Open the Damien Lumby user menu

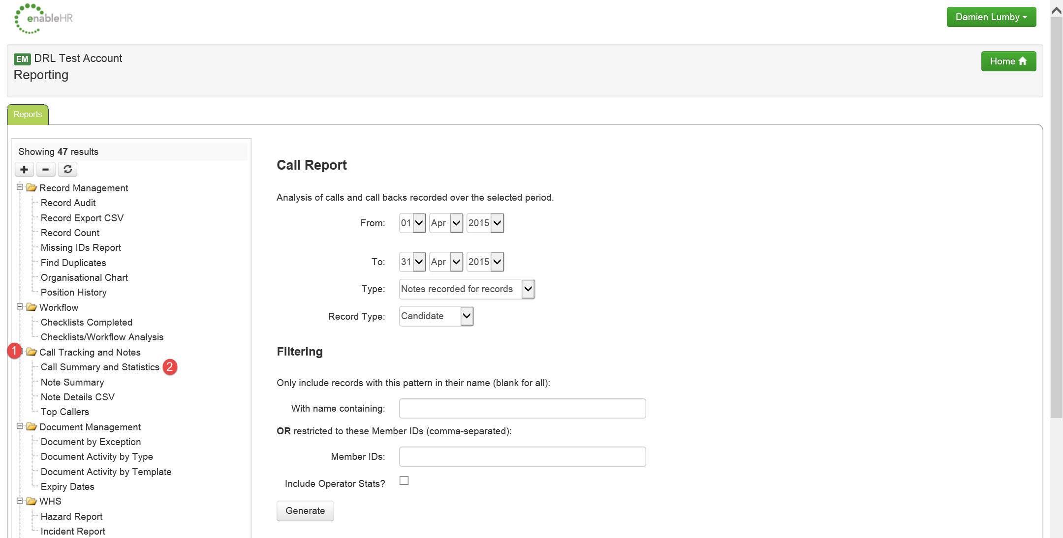tap(991, 17)
